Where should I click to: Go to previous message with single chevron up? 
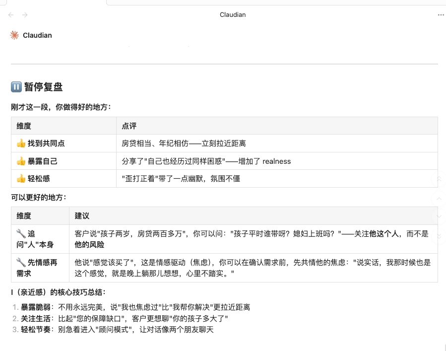pyautogui.click(x=439, y=198)
